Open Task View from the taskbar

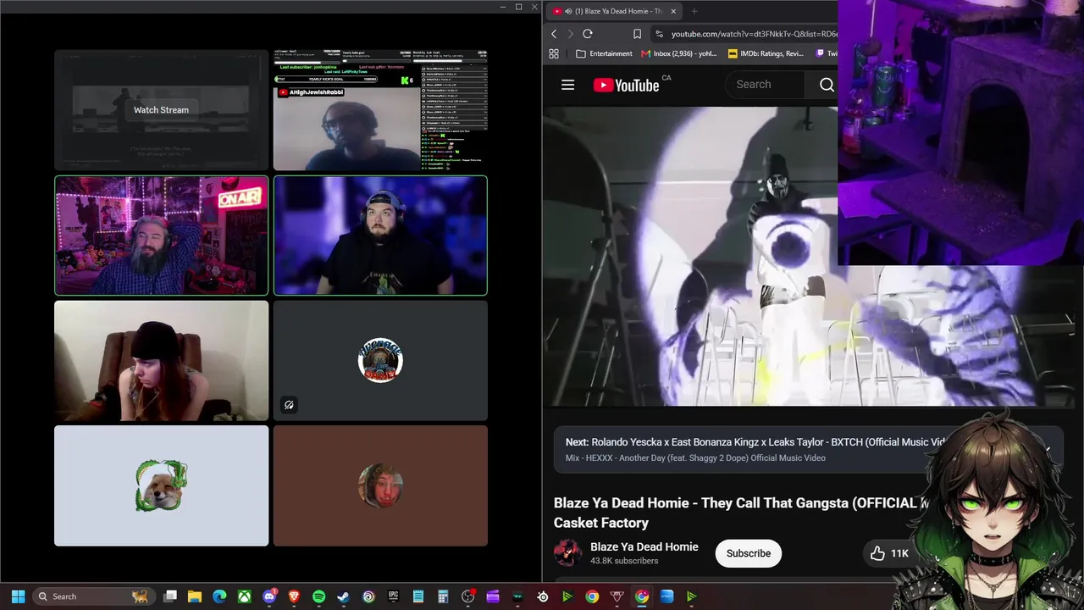(170, 596)
